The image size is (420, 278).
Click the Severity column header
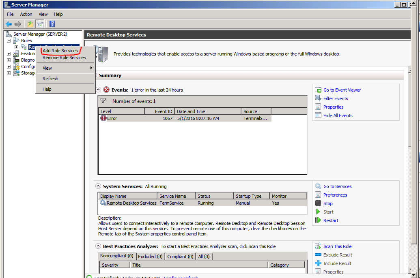click(x=115, y=265)
